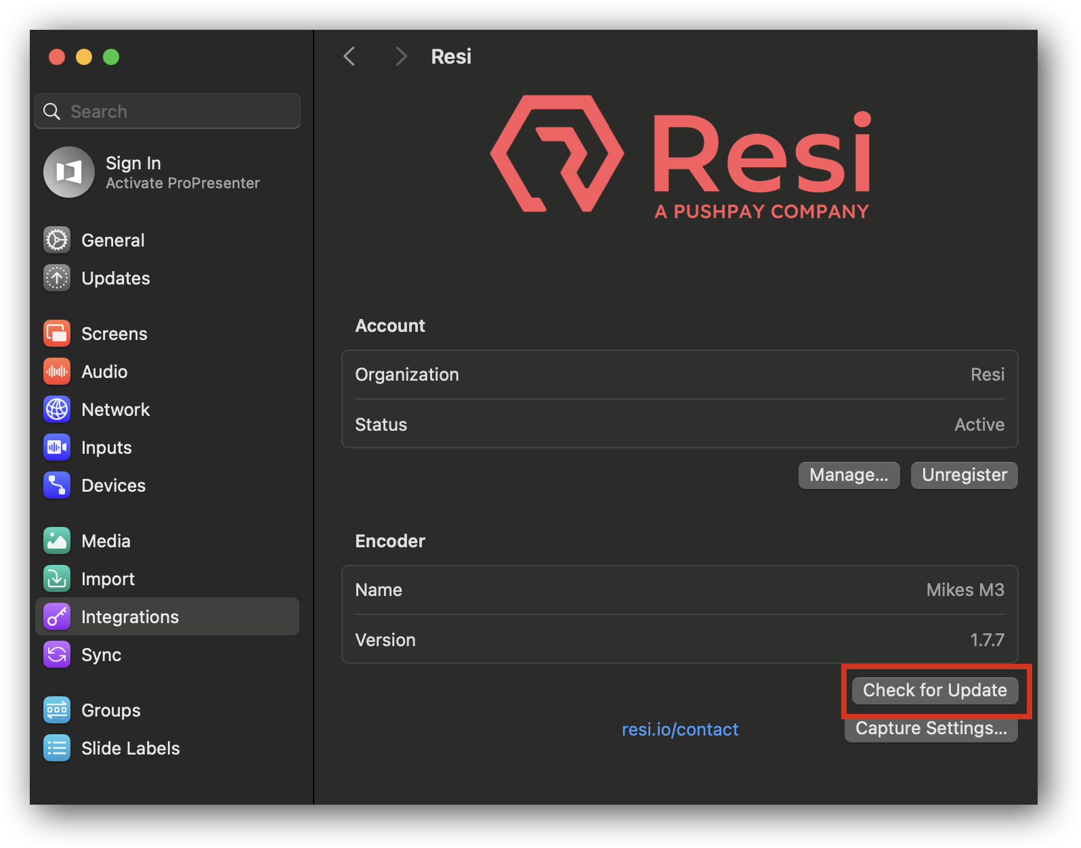This screenshot has width=1081, height=848.
Task: Switch to Groups settings pane
Action: (111, 710)
